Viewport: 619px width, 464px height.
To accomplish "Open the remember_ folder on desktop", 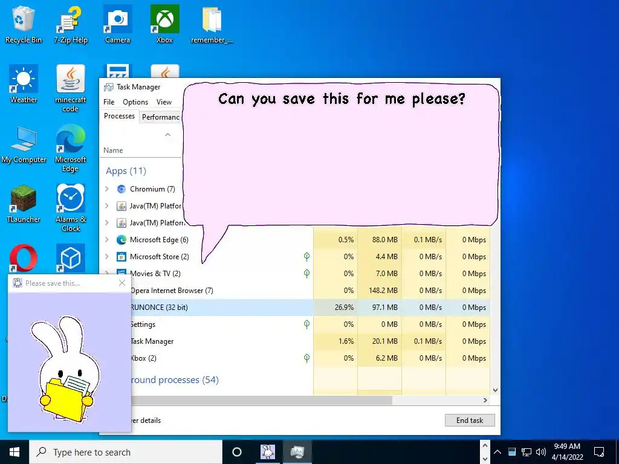I will coord(212,24).
